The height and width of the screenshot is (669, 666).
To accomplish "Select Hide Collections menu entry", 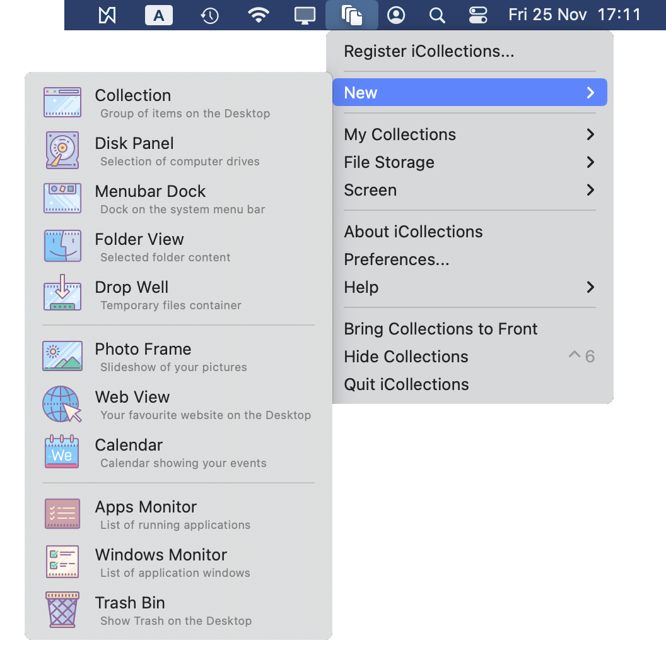I will click(x=470, y=357).
